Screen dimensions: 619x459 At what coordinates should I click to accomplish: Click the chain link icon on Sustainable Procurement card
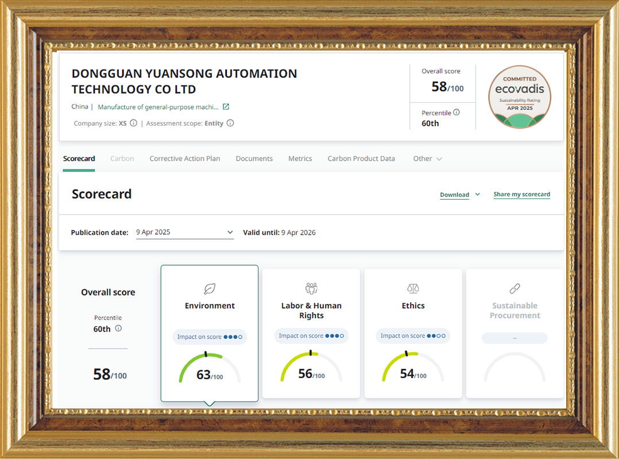click(x=514, y=289)
